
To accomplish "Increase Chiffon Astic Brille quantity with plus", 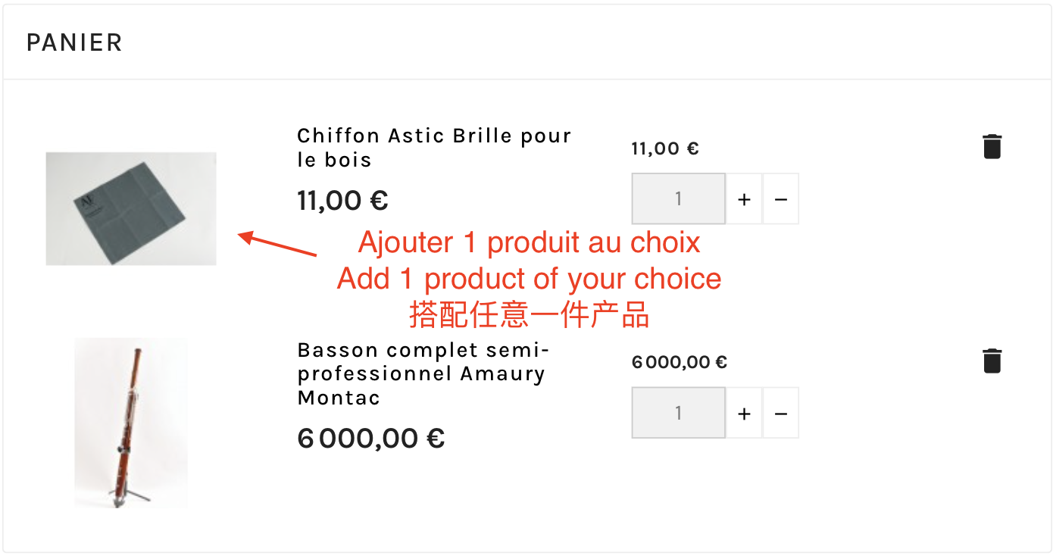I will [744, 199].
